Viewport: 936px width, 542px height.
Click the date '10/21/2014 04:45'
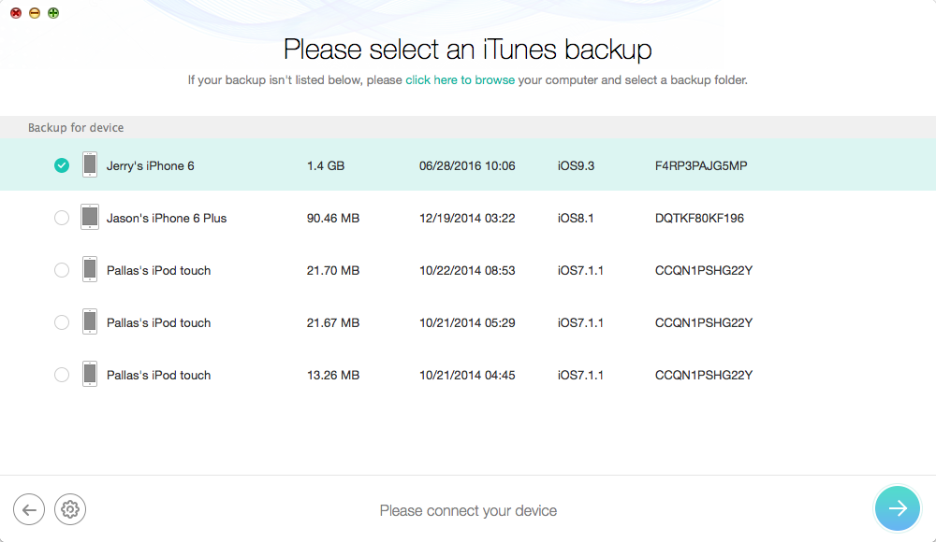click(467, 376)
